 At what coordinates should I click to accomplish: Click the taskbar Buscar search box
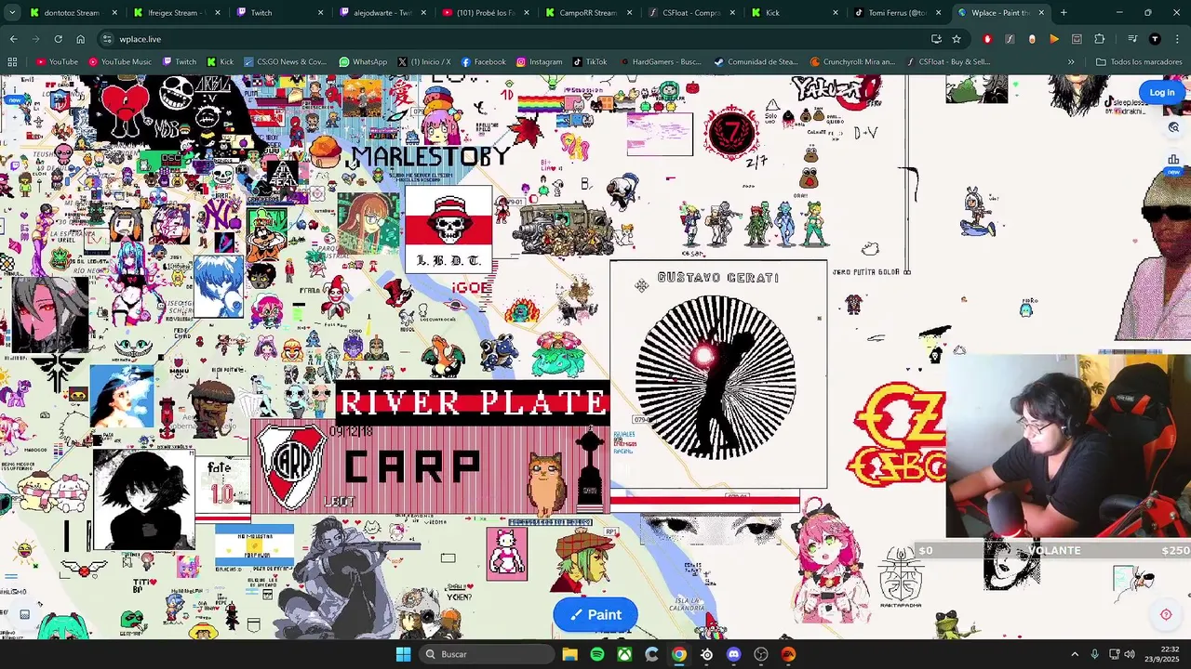[x=485, y=654]
